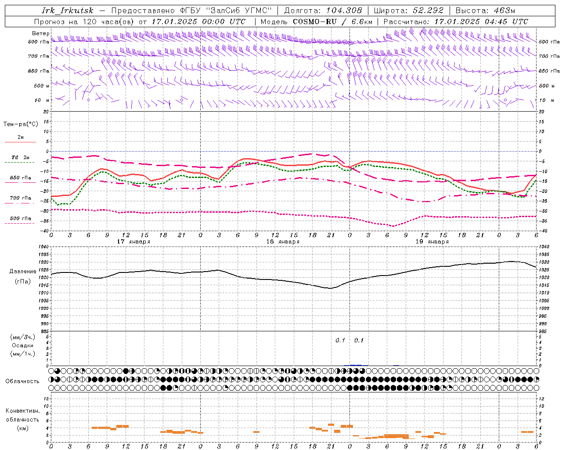Click the 'Долгота: 104.308' longitude value
The height and width of the screenshot is (450, 562).
(323, 11)
